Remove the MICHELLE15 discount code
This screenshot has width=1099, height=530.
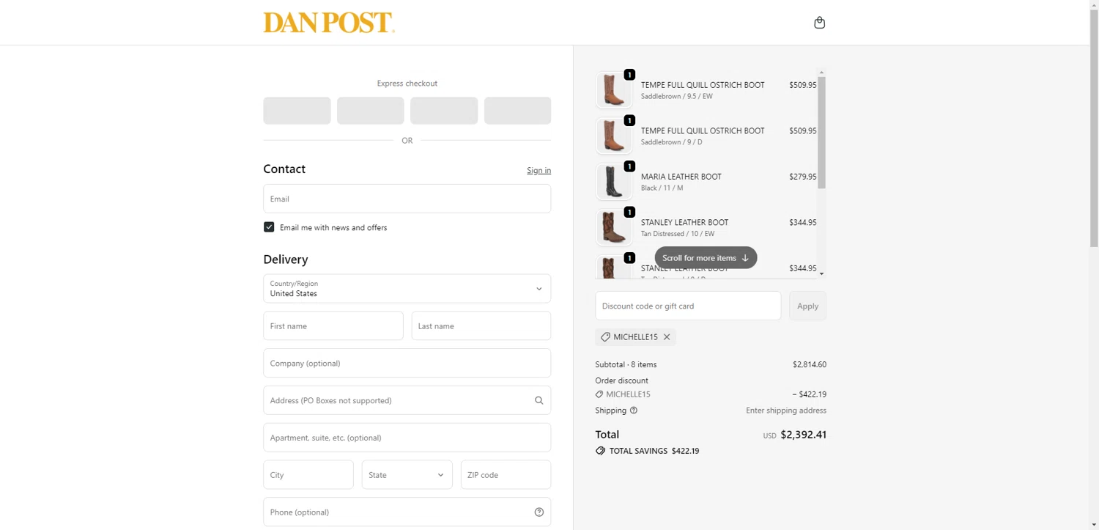[667, 337]
